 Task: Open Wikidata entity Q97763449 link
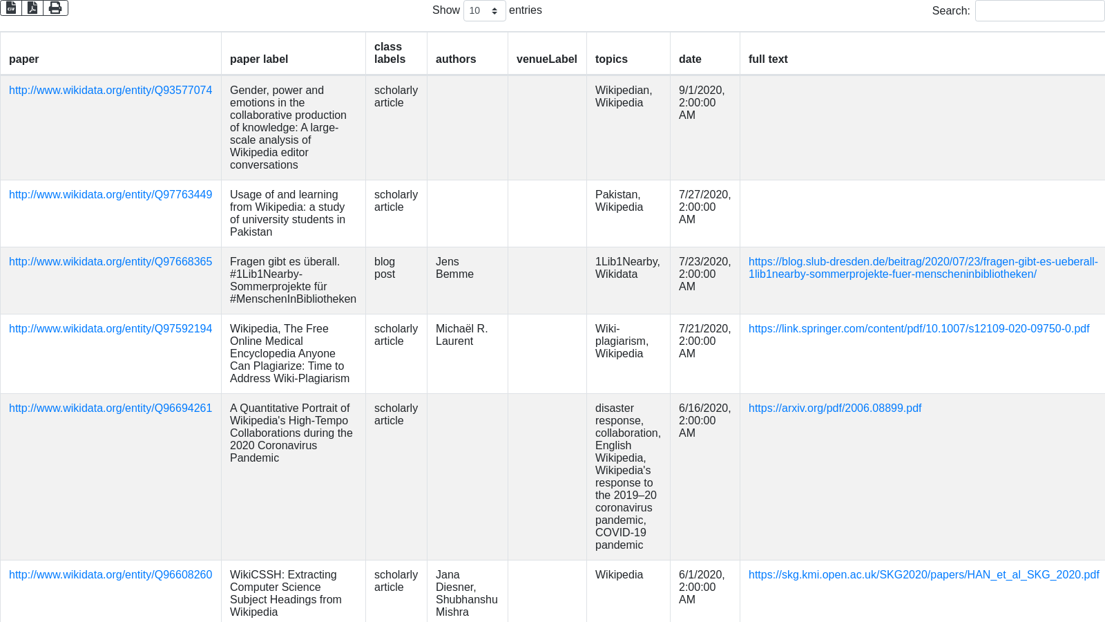[x=110, y=195]
